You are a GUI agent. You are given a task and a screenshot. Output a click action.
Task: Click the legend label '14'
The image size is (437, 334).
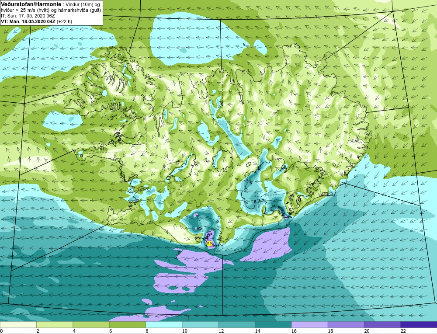257,331
